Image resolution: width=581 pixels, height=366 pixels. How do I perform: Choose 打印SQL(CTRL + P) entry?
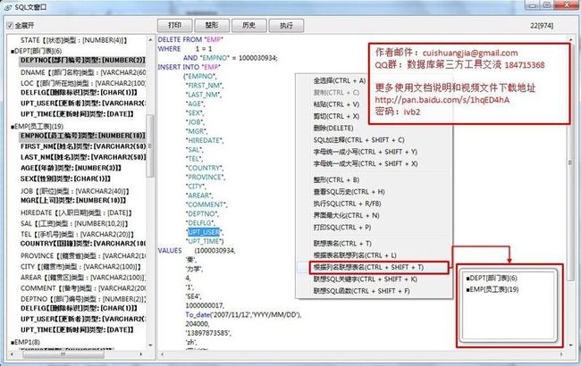342,228
